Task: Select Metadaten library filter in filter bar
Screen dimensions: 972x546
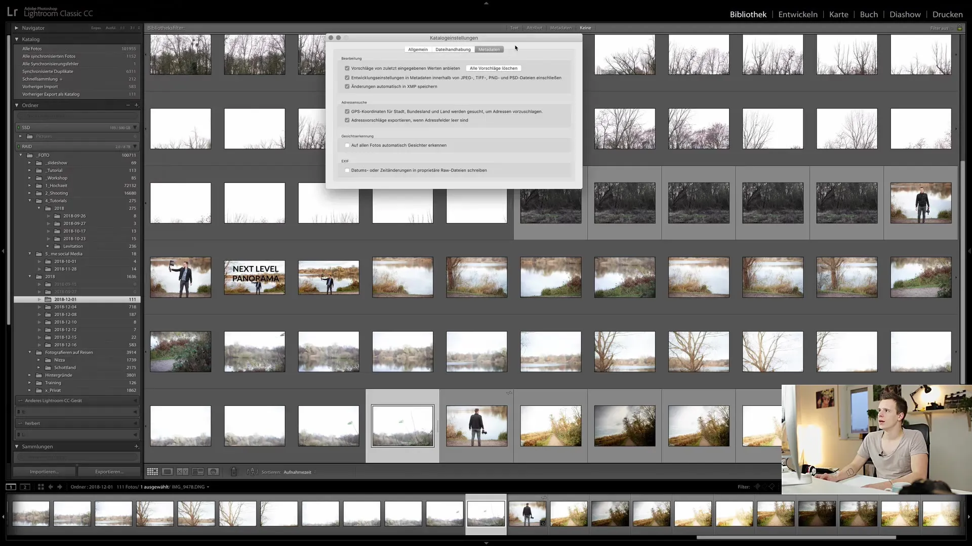Action: pos(561,28)
